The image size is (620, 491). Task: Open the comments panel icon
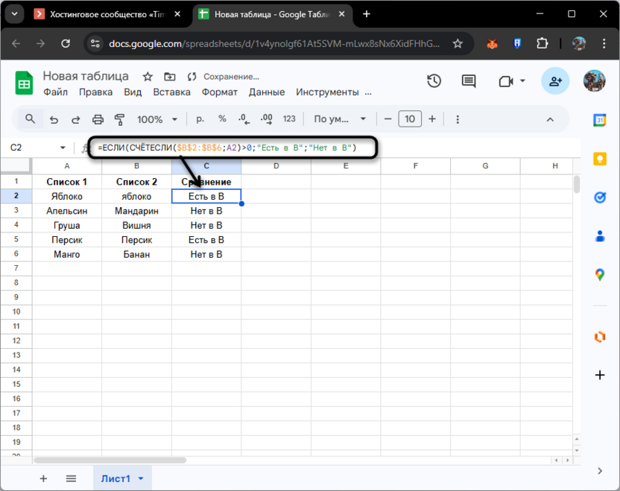coord(469,81)
